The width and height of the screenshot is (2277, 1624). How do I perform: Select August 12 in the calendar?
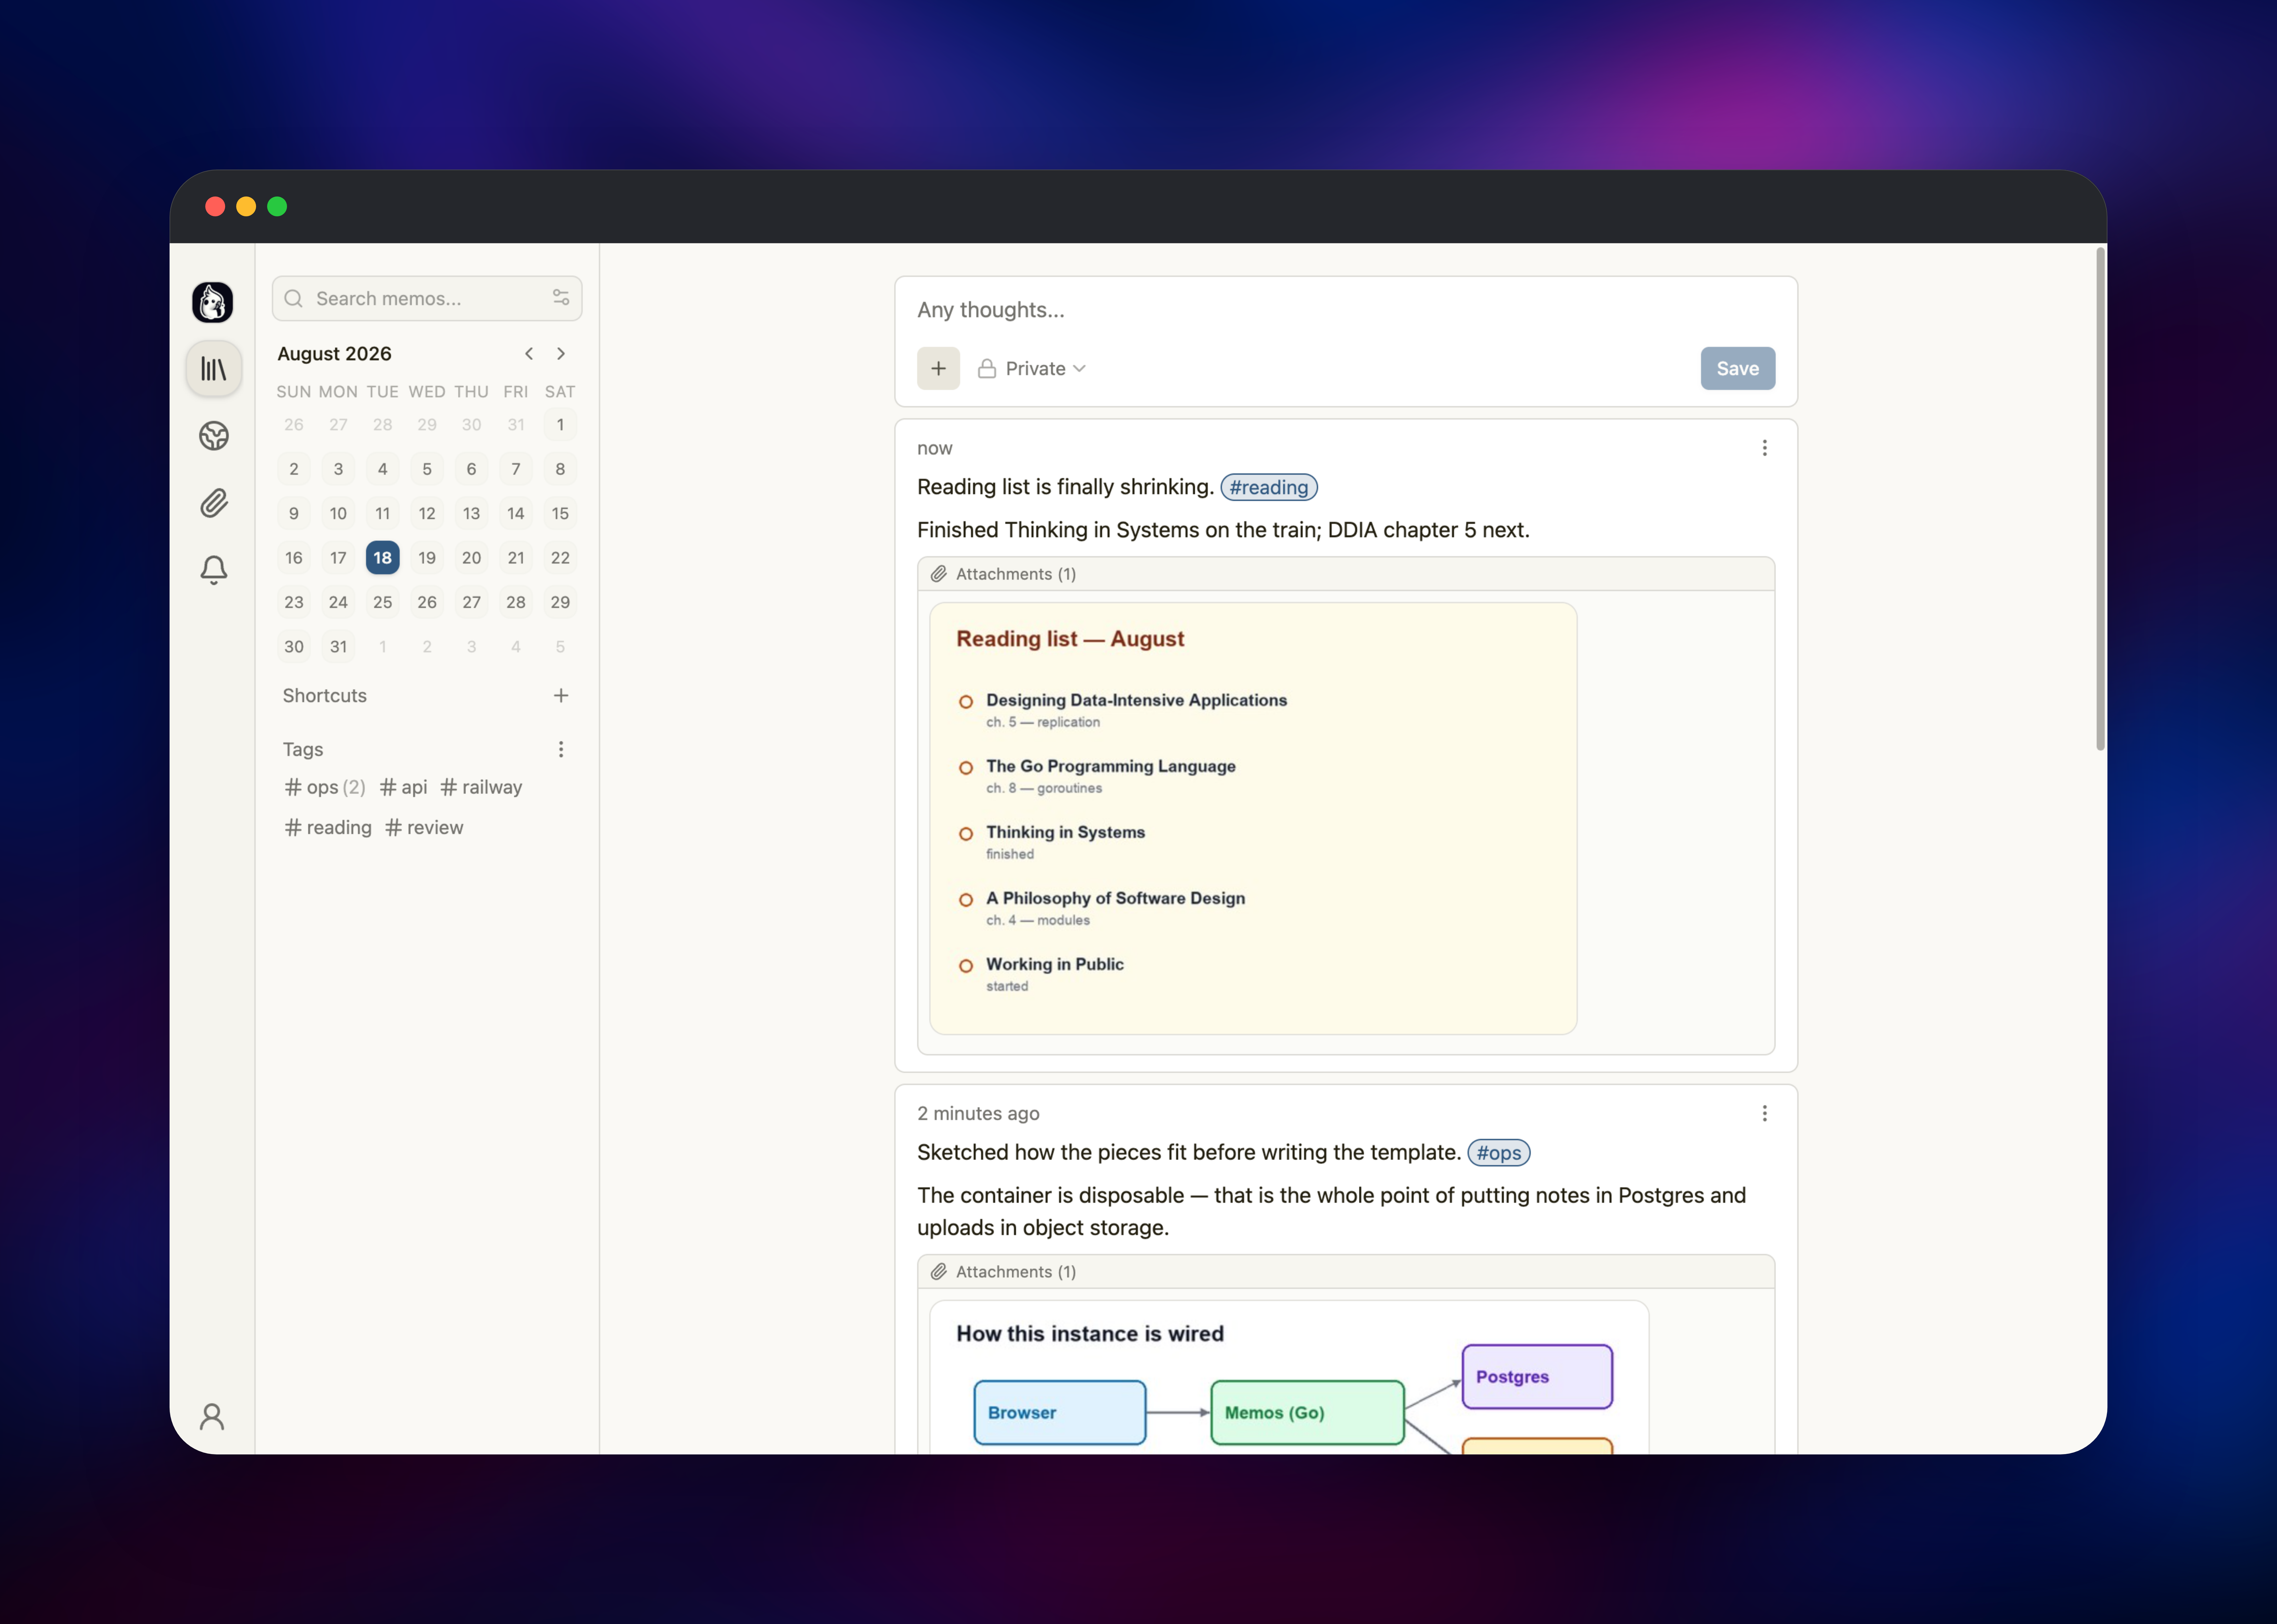[427, 514]
